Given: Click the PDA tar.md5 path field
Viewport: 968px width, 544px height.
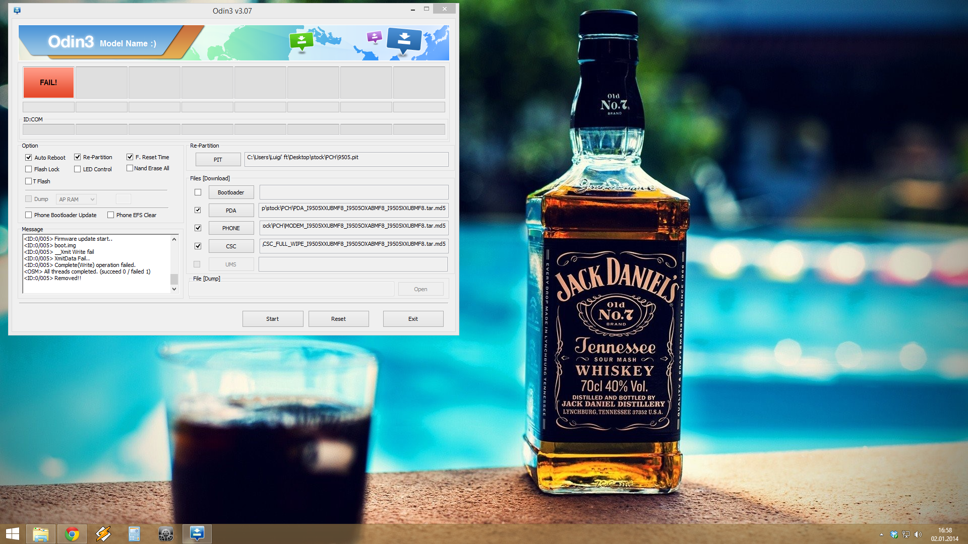Looking at the screenshot, I should [x=354, y=210].
